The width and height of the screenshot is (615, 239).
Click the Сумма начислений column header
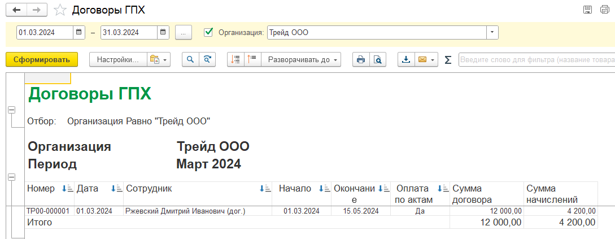pyautogui.click(x=560, y=194)
